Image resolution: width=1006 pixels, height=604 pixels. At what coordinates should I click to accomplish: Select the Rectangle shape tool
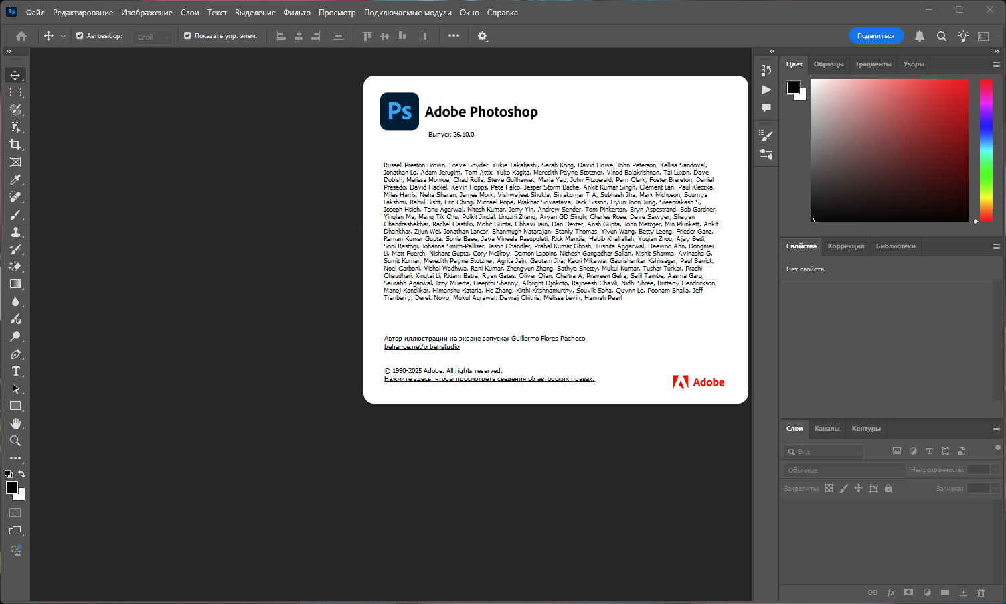[x=15, y=406]
